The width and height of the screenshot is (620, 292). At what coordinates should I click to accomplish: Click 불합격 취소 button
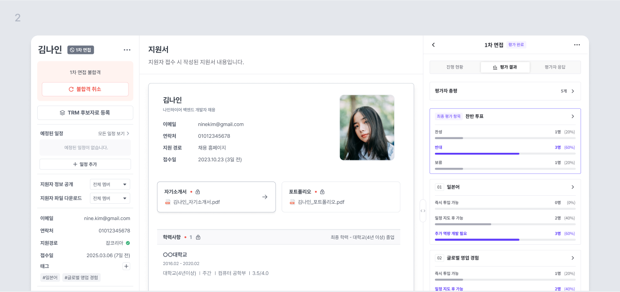(x=85, y=89)
